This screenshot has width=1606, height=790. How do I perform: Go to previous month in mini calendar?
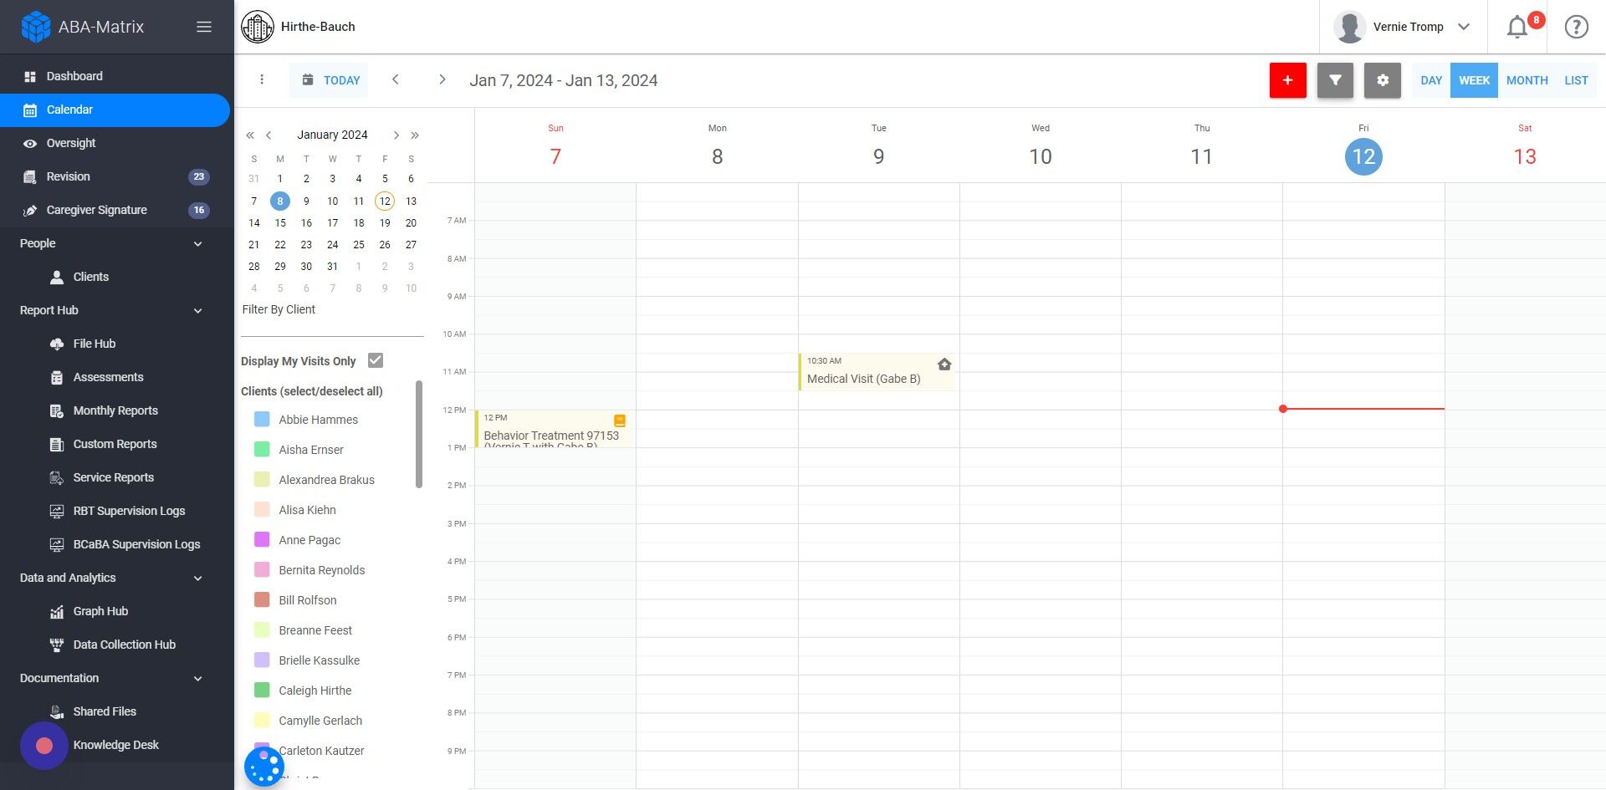(269, 135)
